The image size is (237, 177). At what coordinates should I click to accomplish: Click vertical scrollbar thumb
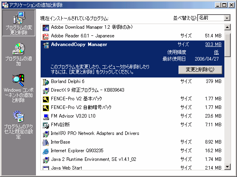(228, 45)
